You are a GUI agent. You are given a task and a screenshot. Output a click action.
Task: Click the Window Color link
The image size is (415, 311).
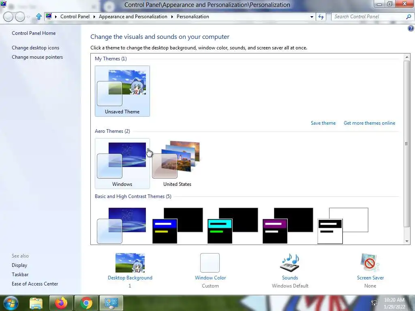[x=210, y=278]
